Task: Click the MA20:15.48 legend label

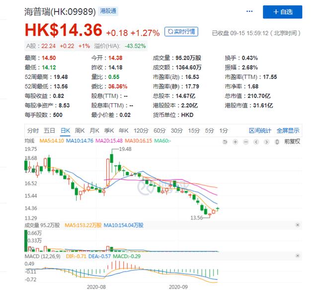Action: pos(109,141)
